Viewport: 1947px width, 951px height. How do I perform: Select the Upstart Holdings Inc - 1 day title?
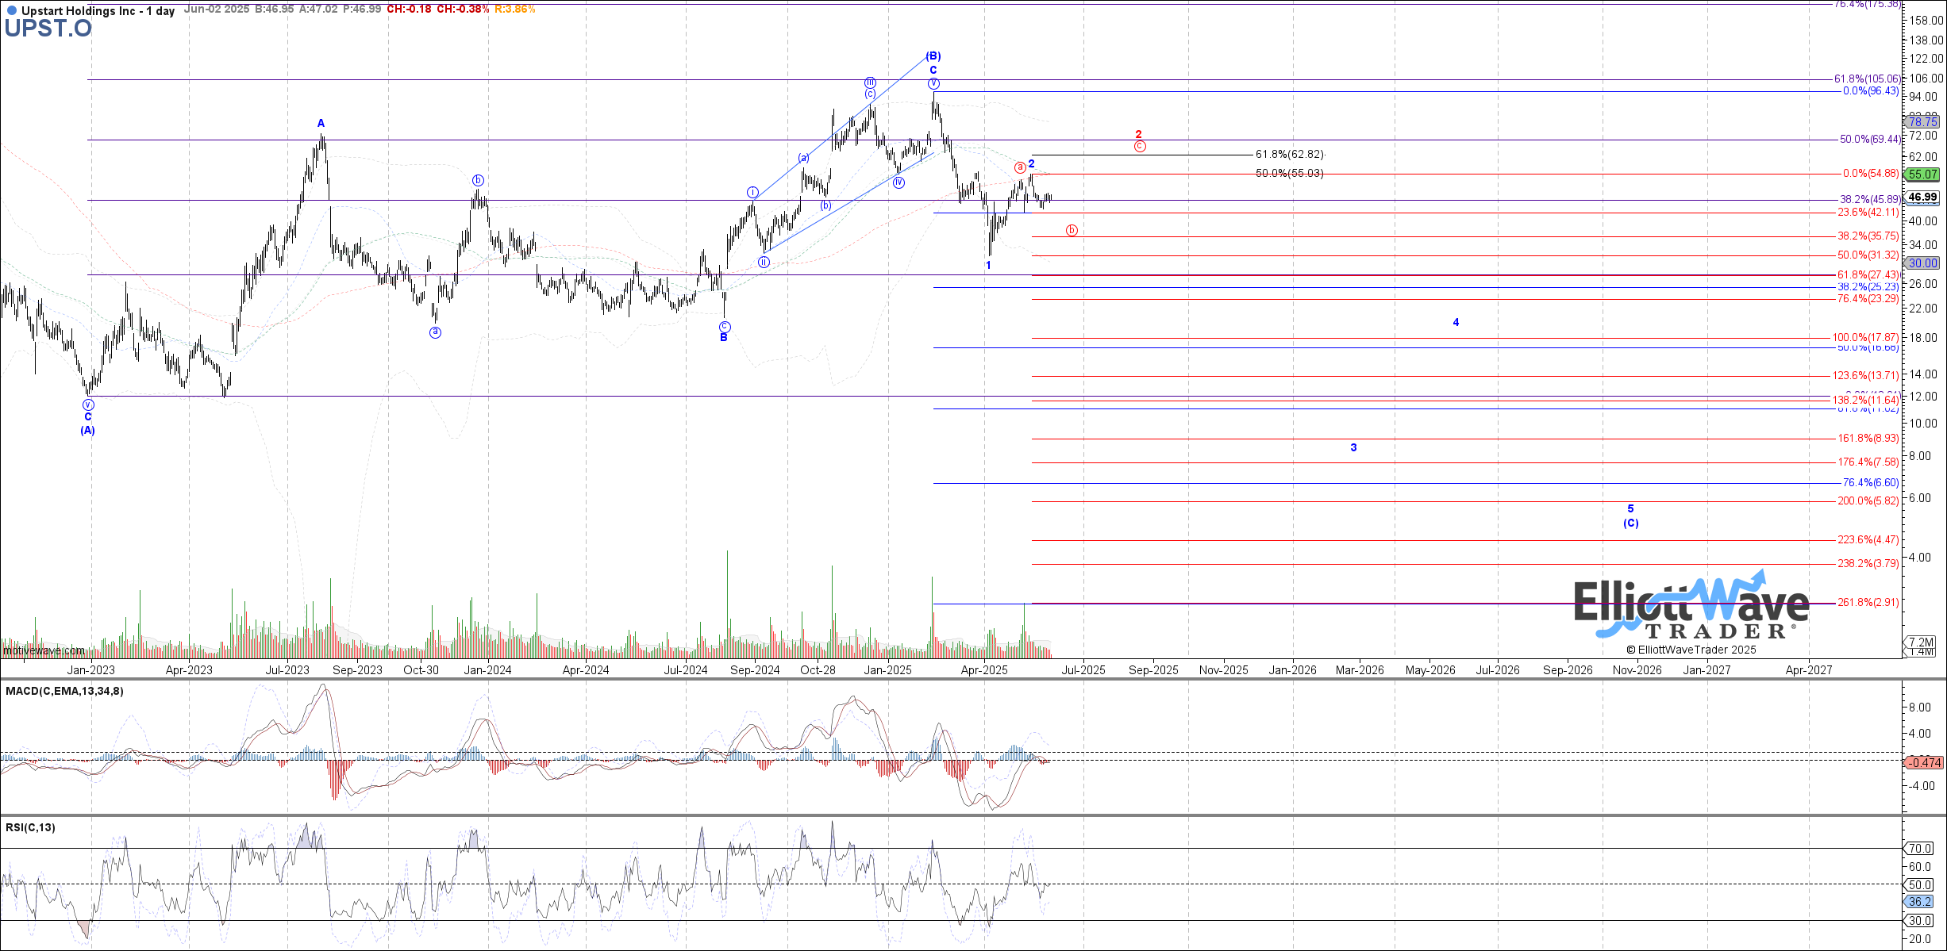click(x=98, y=11)
